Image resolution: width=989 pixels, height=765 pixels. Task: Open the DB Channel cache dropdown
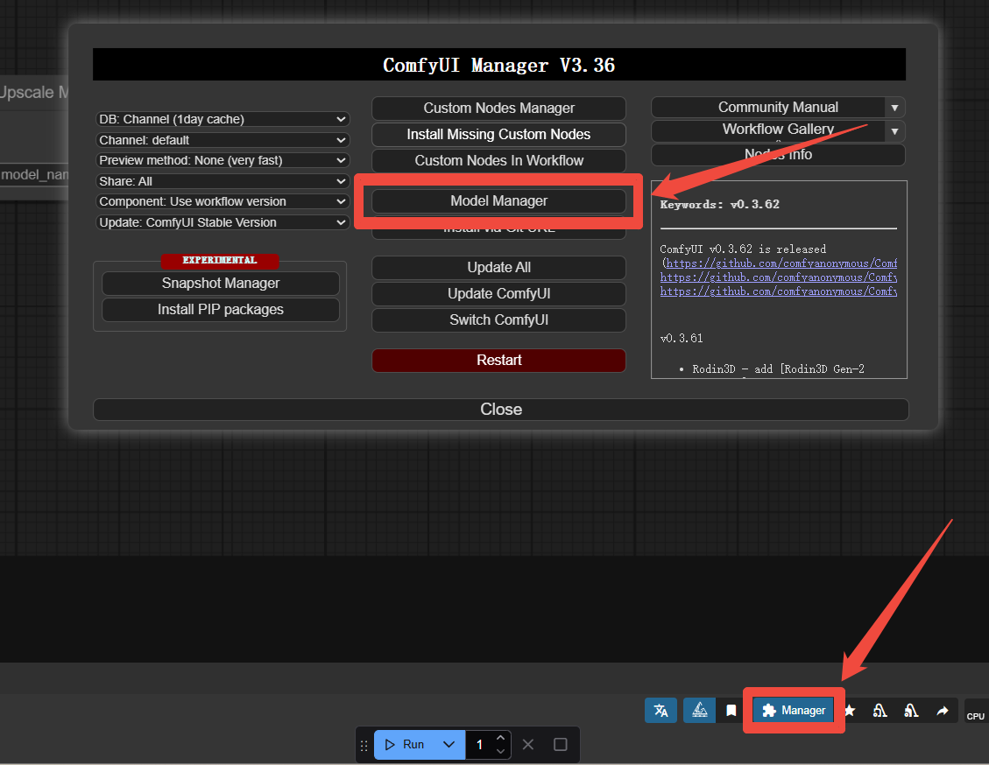[223, 119]
